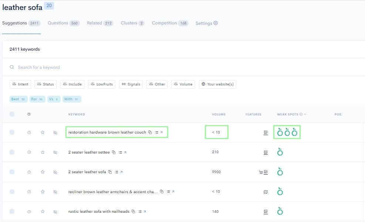Hide 'restoration hardware brown leather couch' keyword

point(55,132)
